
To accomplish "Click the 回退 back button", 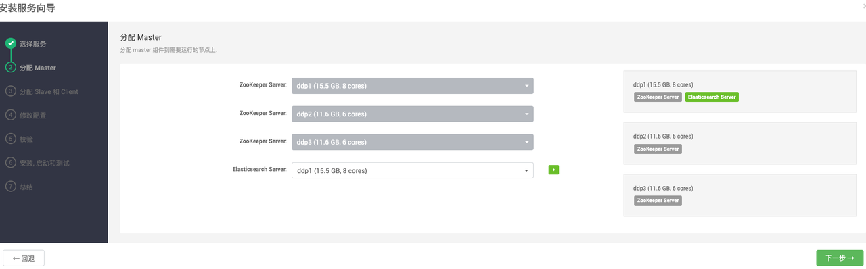I will pos(24,258).
